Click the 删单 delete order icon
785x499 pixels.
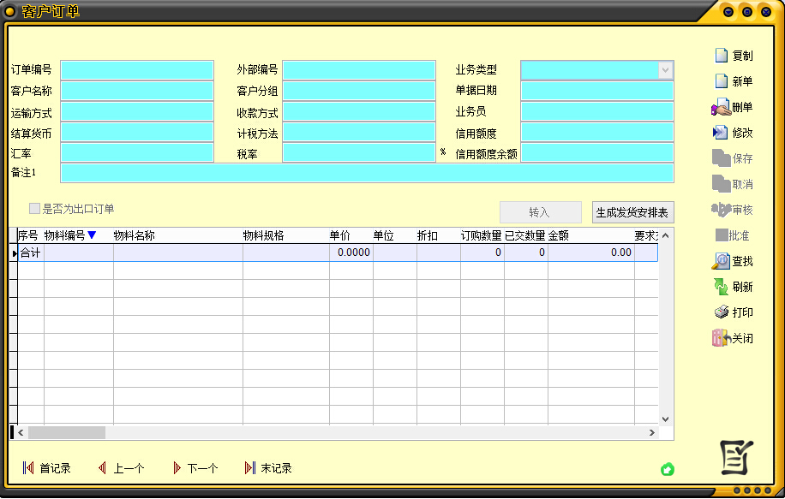click(x=721, y=108)
